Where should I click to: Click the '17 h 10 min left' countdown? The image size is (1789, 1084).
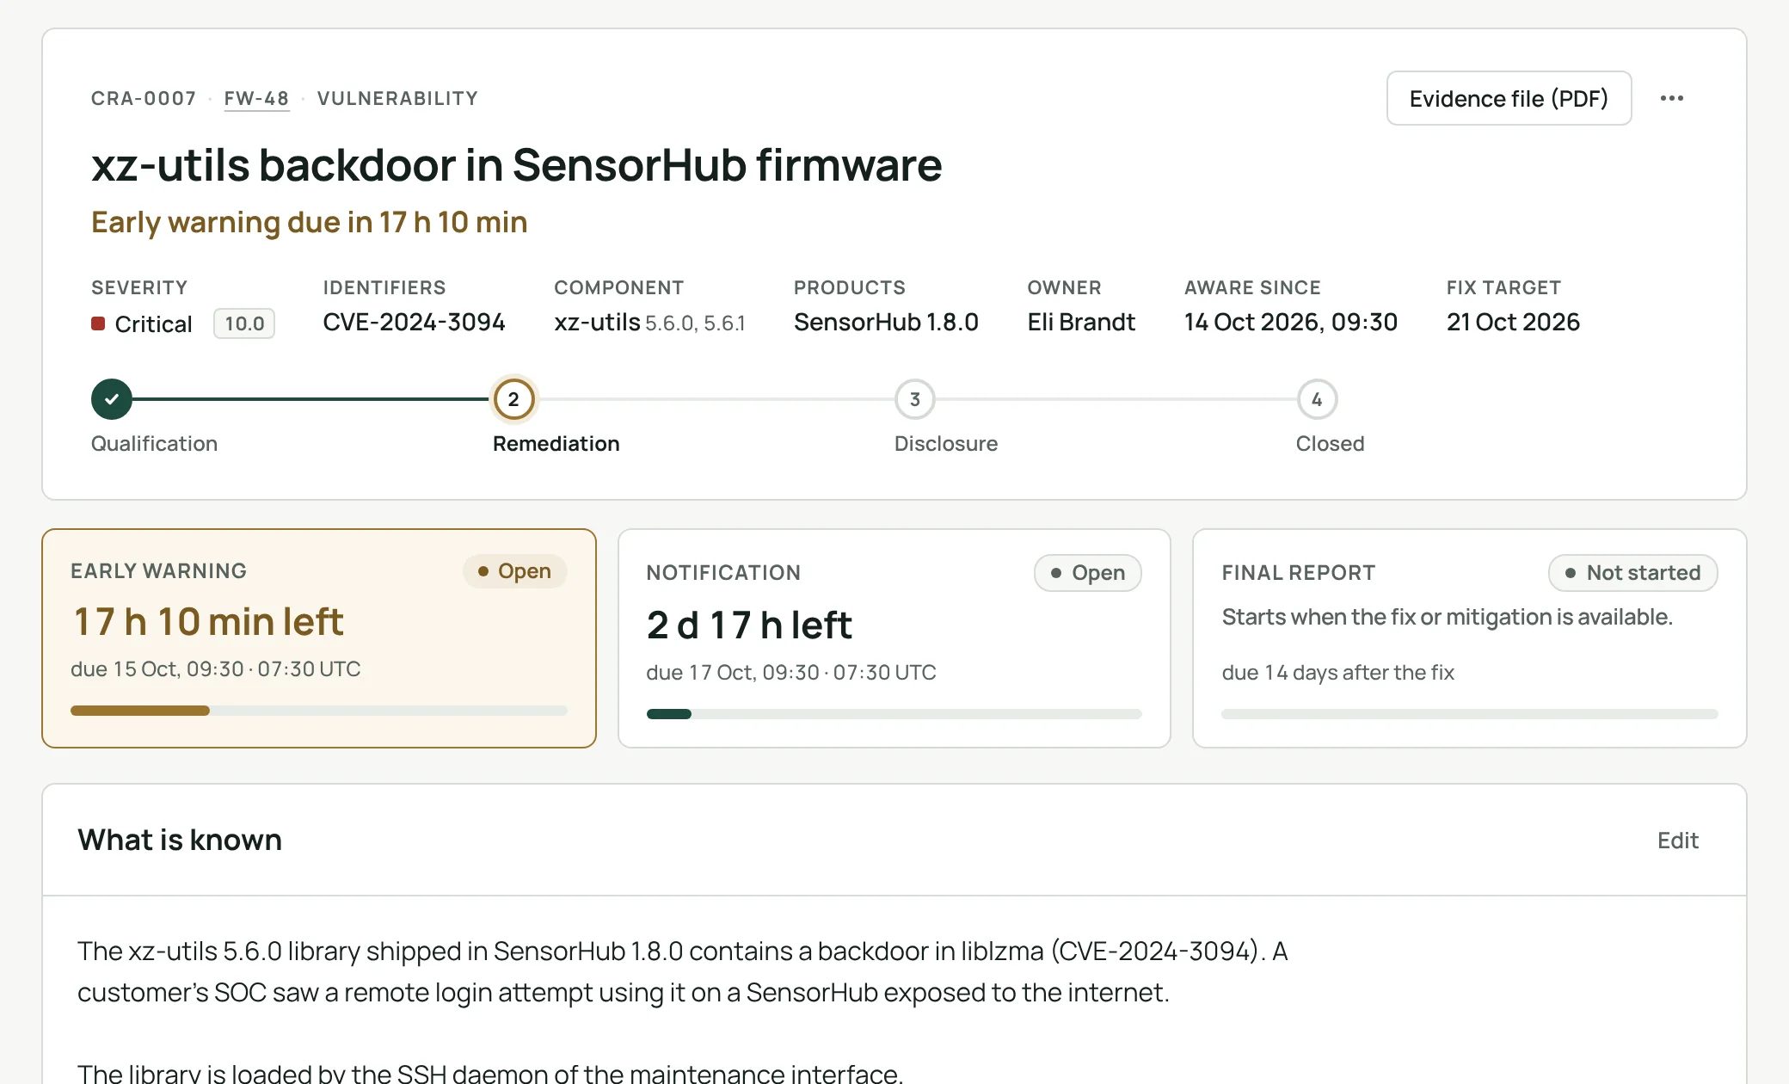click(209, 621)
